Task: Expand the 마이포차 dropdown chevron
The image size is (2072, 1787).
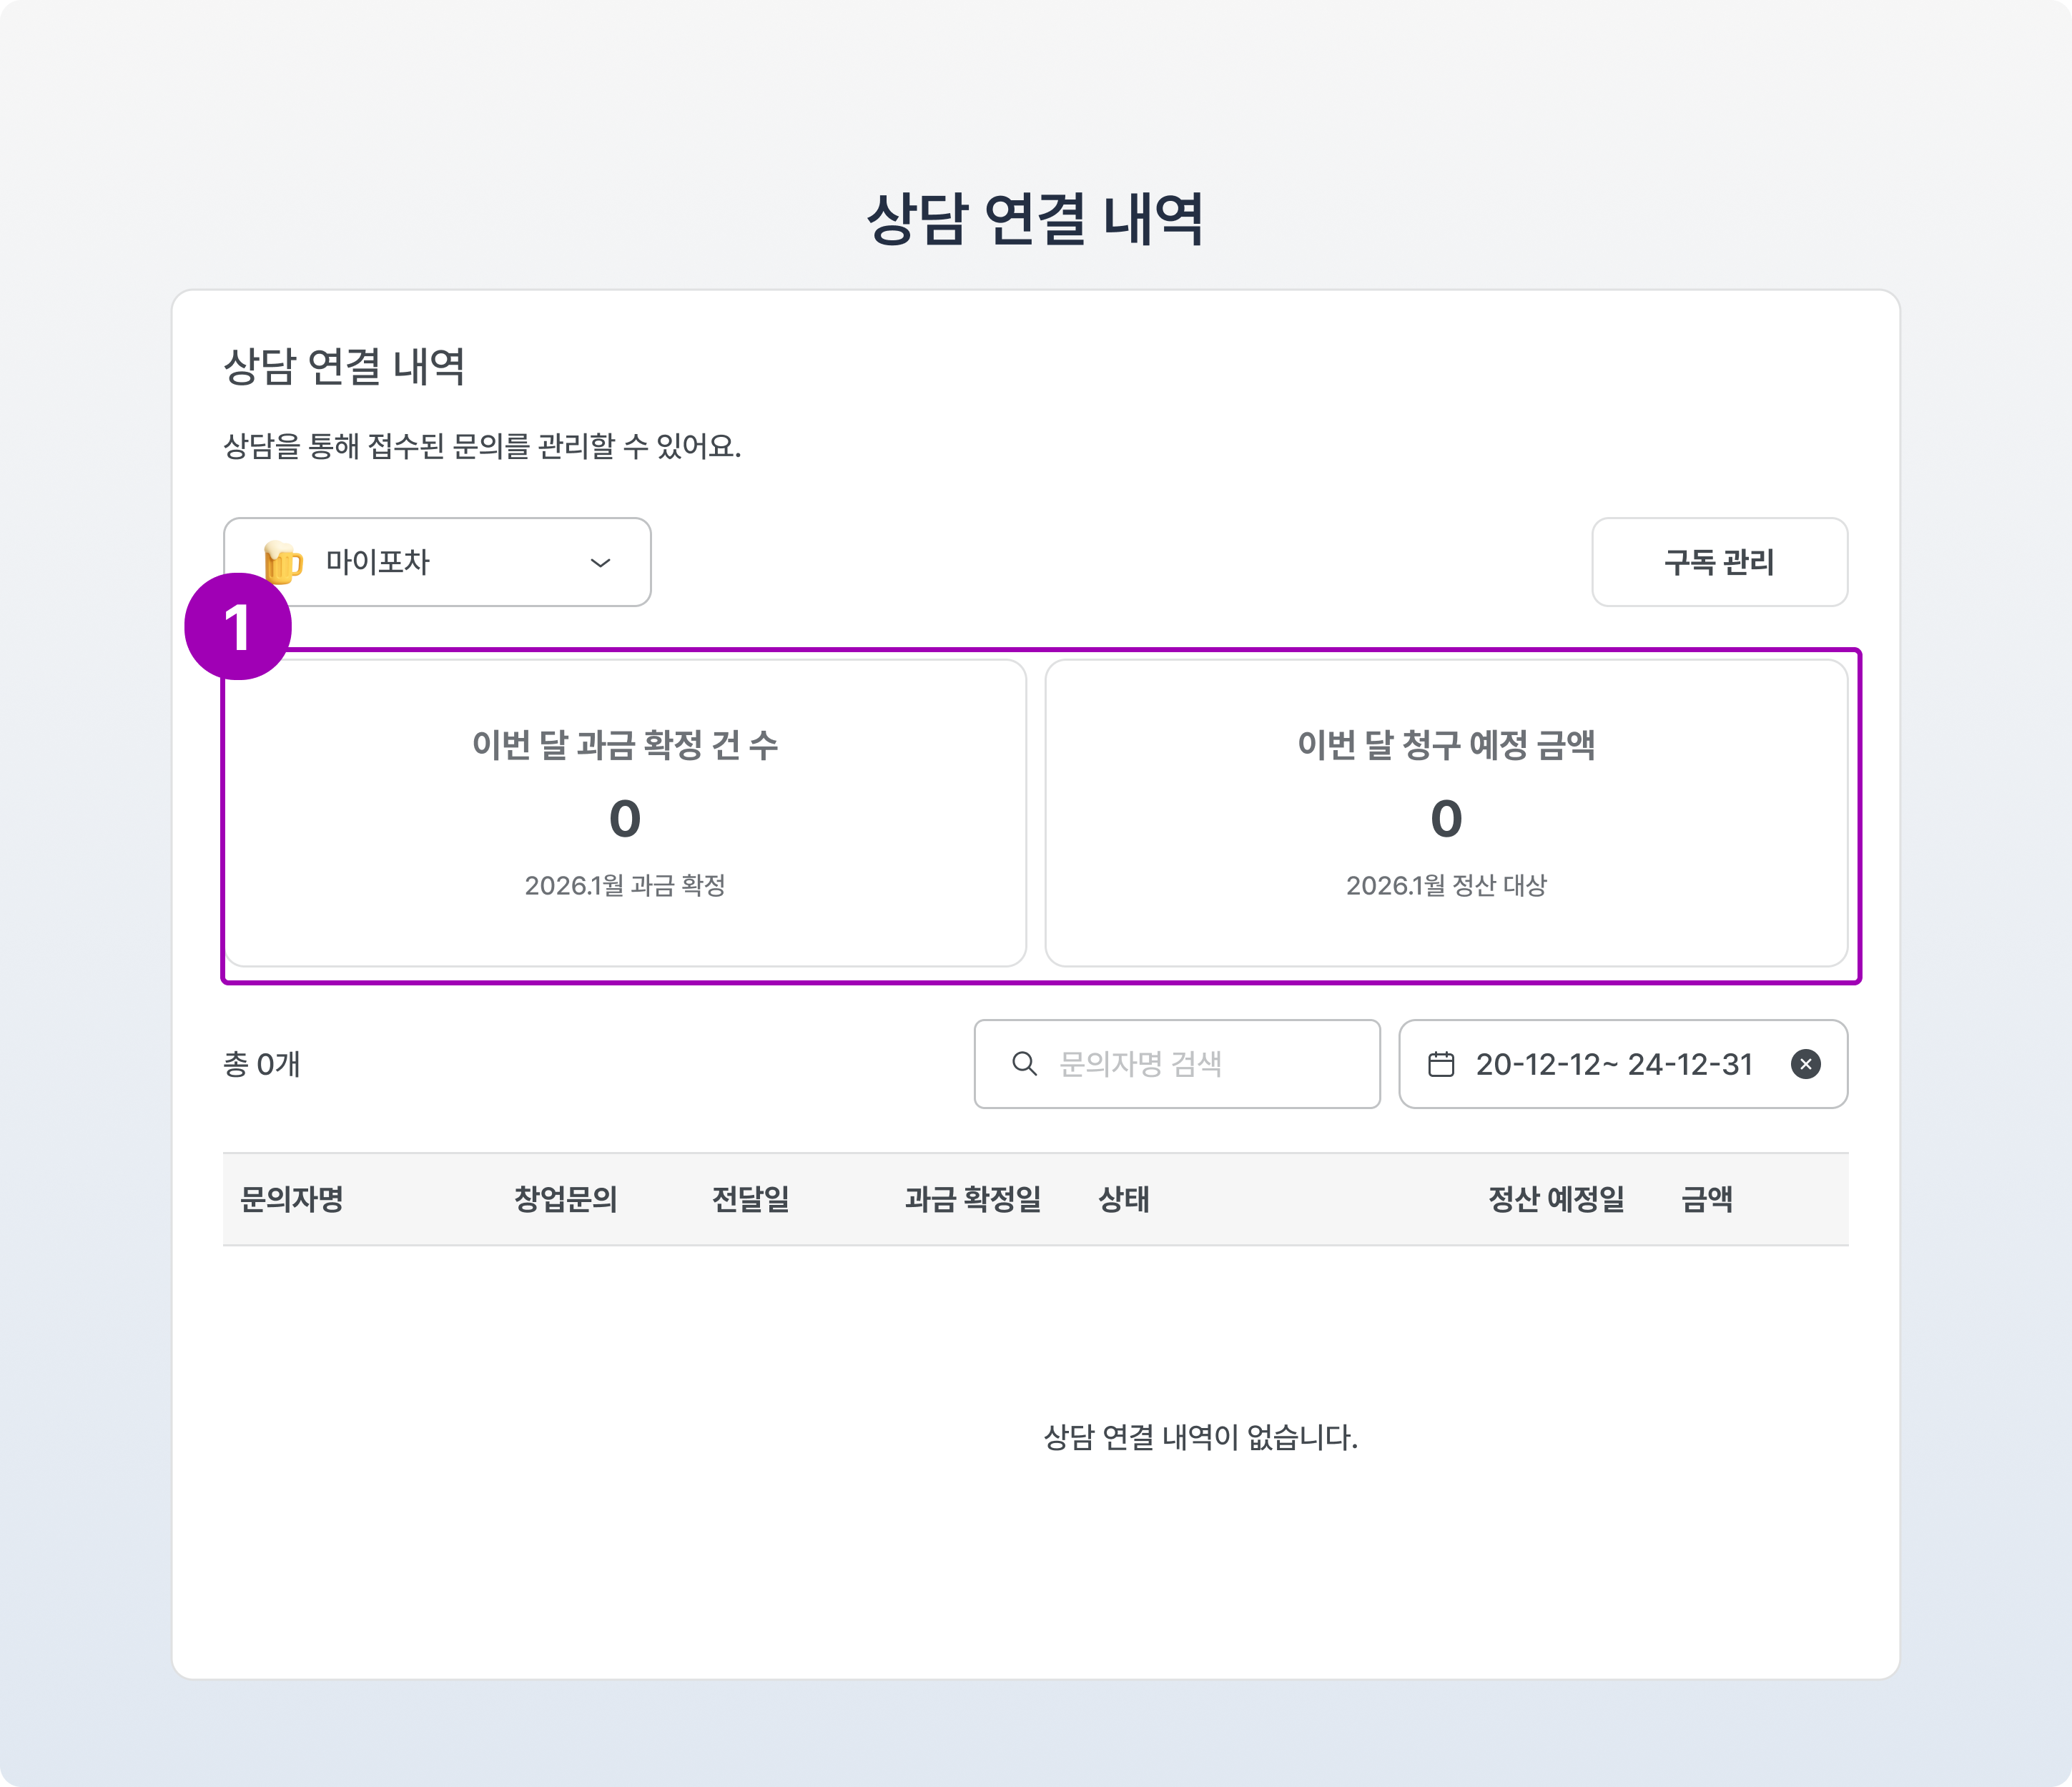Action: (600, 563)
